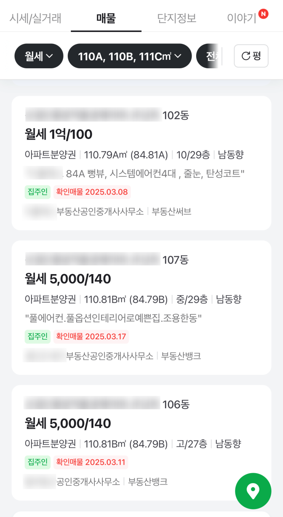The width and height of the screenshot is (283, 517).
Task: Open the 106동 월세 5,000/140 listing
Action: pos(141,443)
